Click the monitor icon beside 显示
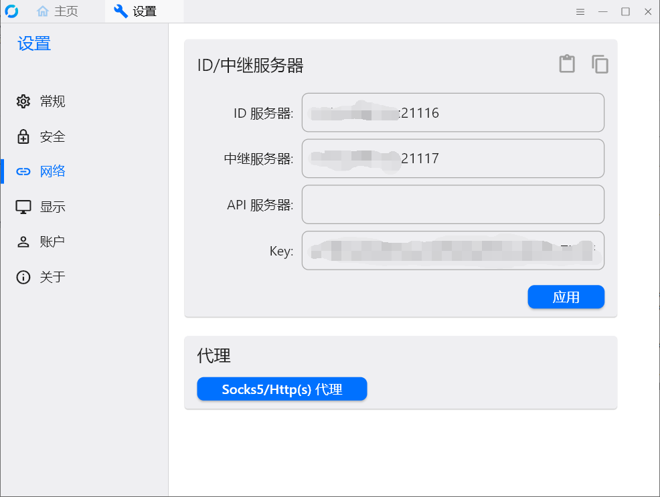 (23, 207)
